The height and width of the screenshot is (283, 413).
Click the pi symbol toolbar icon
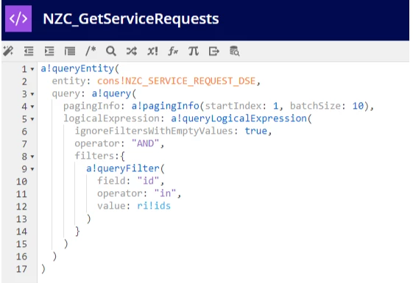[x=194, y=51]
